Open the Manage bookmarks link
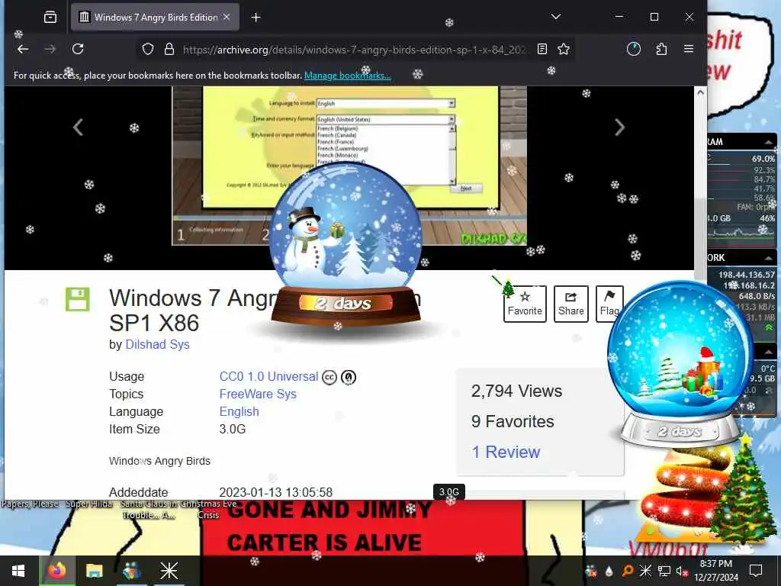The width and height of the screenshot is (781, 586). point(347,76)
